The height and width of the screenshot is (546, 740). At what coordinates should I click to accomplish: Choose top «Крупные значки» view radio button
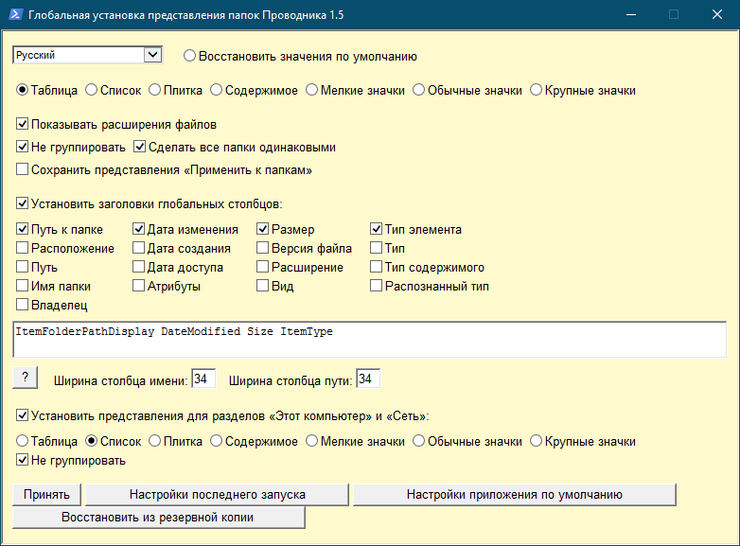(x=537, y=91)
